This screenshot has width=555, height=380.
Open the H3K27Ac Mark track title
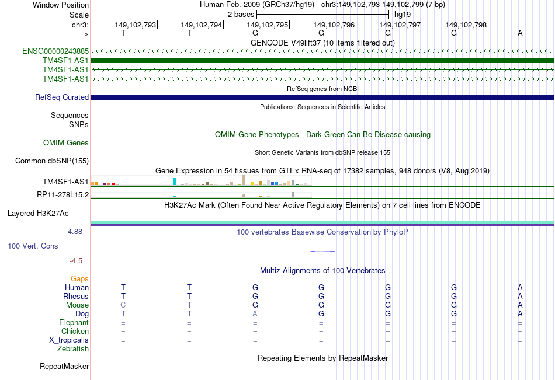pos(322,205)
